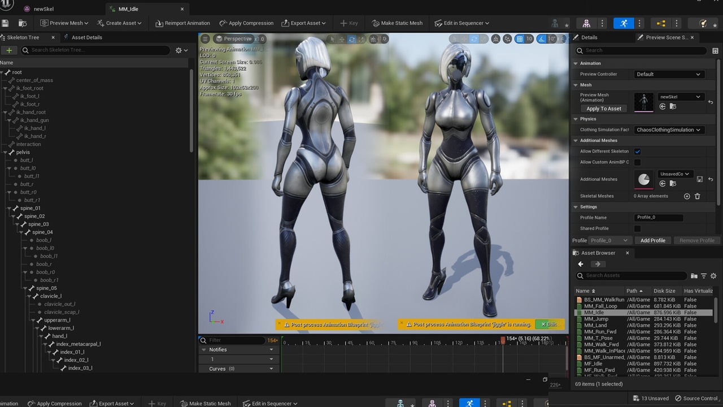The width and height of the screenshot is (723, 407).
Task: Go forward in Asset Browser history
Action: [x=597, y=264]
